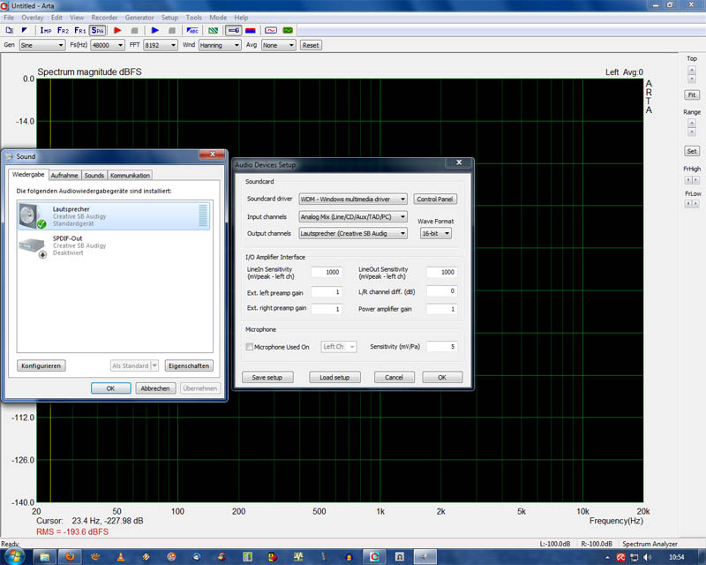The height and width of the screenshot is (565, 706).
Task: Enable the Microphone Used On checkbox
Action: pyautogui.click(x=250, y=347)
